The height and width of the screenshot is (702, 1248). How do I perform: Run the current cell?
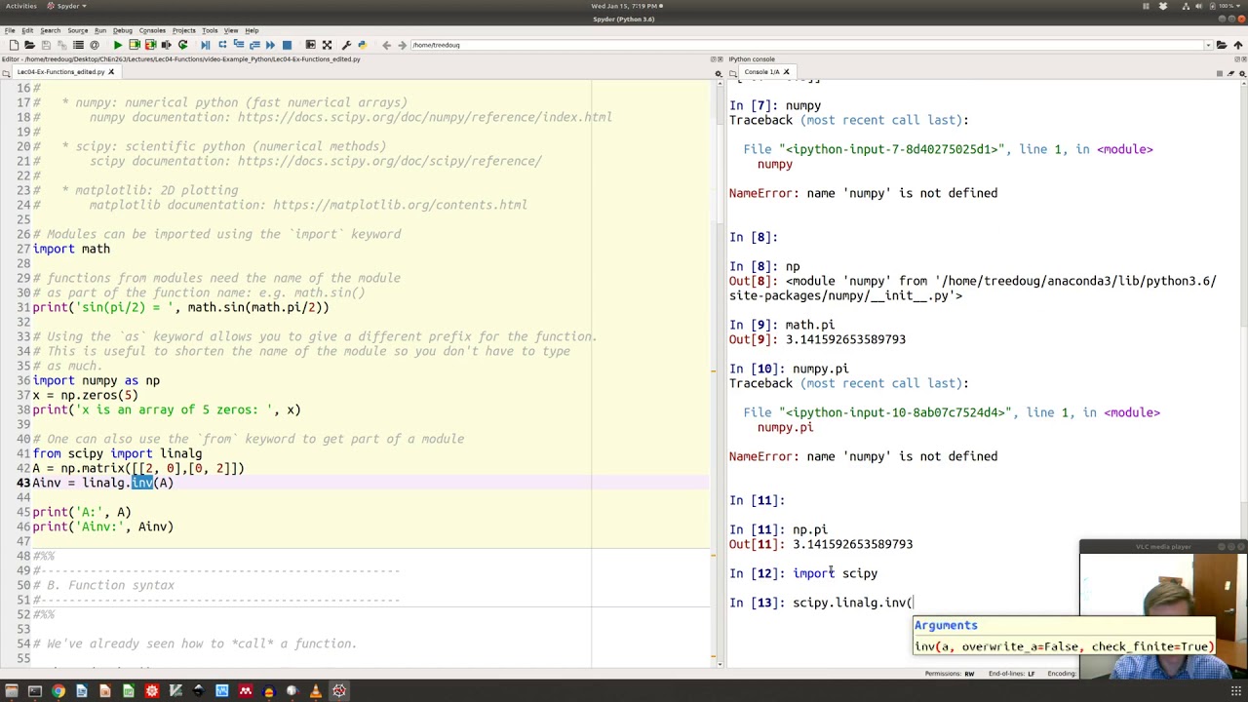click(135, 45)
